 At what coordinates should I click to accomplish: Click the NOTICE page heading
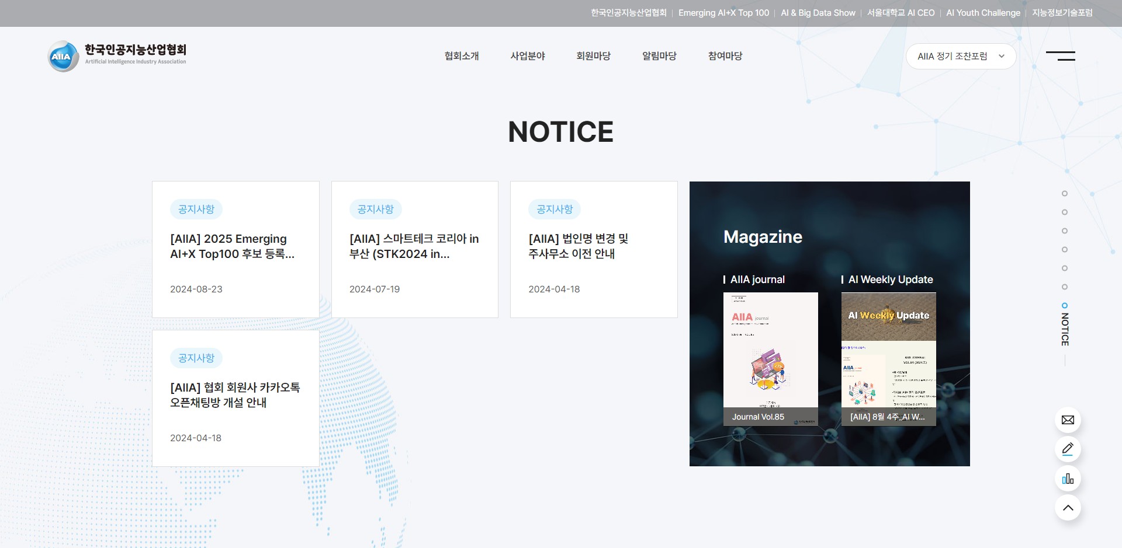[561, 132]
